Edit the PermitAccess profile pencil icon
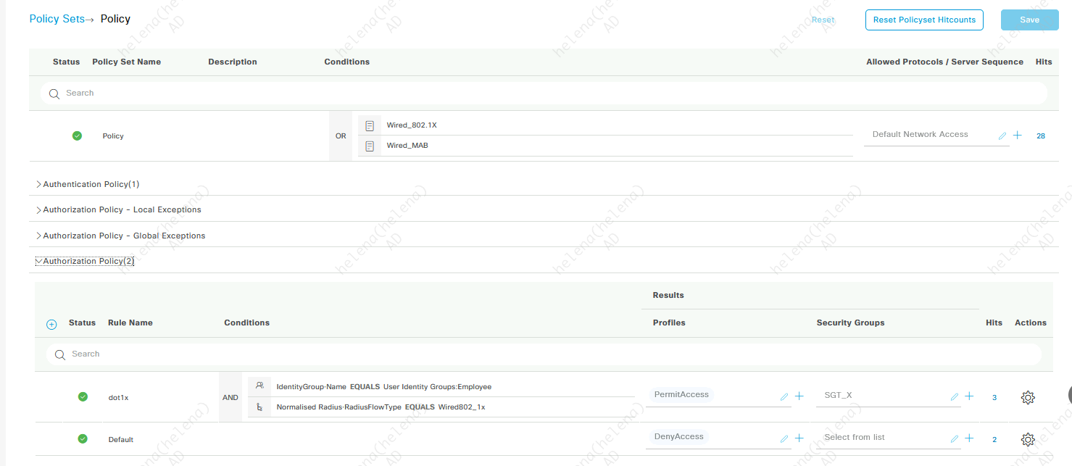The height and width of the screenshot is (466, 1072). click(x=784, y=396)
